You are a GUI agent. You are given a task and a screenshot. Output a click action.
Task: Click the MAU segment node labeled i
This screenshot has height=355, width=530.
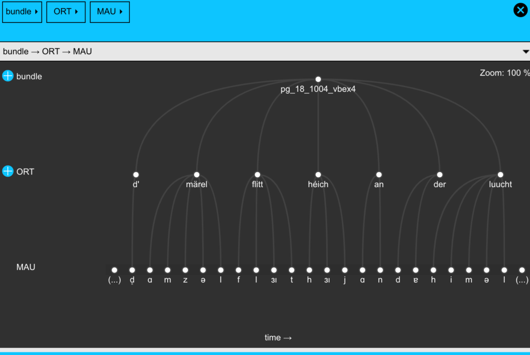point(451,270)
